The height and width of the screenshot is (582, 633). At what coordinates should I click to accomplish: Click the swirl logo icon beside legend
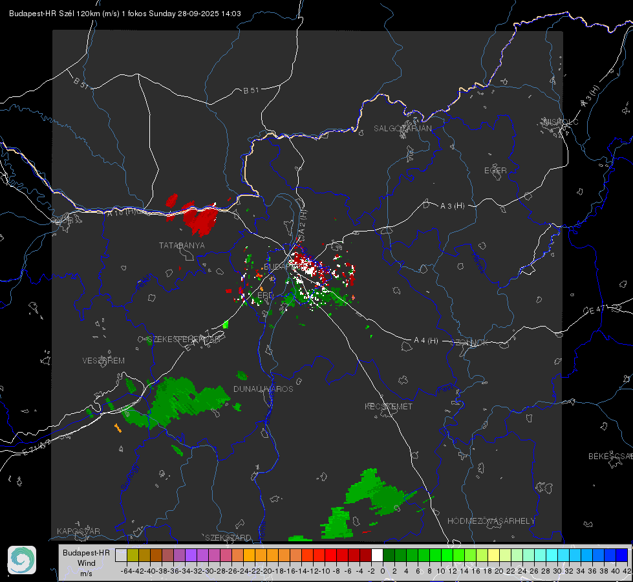click(22, 560)
